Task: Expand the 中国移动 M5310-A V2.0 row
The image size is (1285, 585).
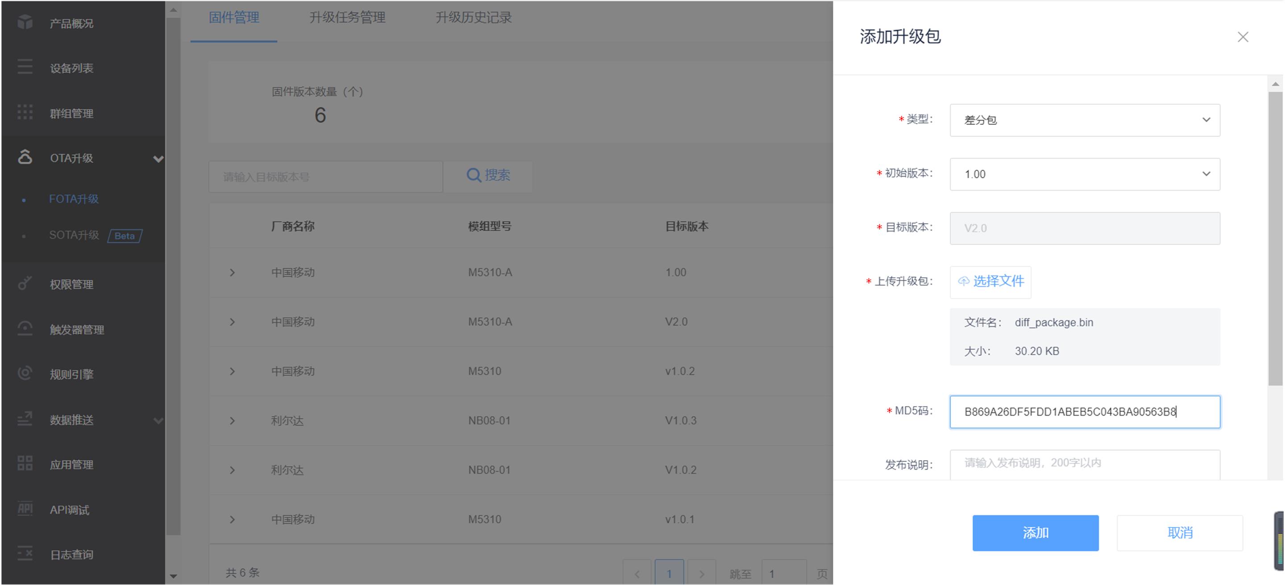Action: click(232, 322)
